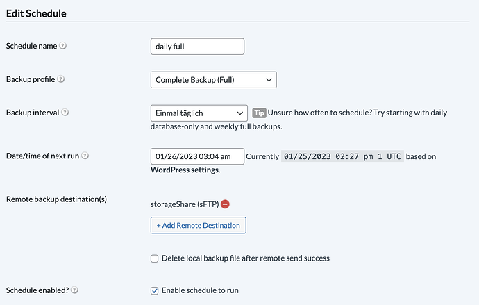Click the help icon beside Schedule enabled?
This screenshot has width=479, height=305.
pos(74,290)
